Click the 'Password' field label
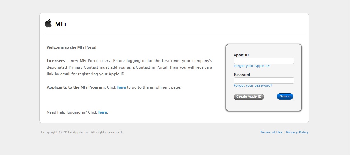The width and height of the screenshot is (351, 155). coord(242,75)
